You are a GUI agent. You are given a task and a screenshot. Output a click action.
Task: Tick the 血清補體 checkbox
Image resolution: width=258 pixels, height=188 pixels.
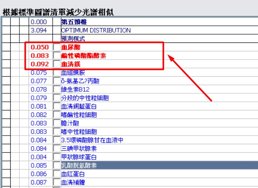tap(57, 182)
